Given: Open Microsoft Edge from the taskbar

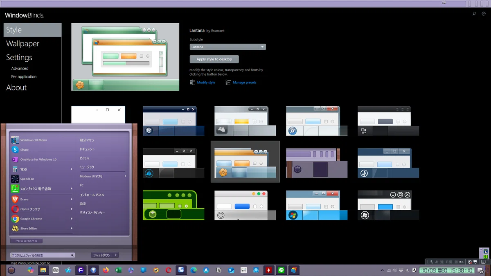Looking at the screenshot, I should (194, 270).
